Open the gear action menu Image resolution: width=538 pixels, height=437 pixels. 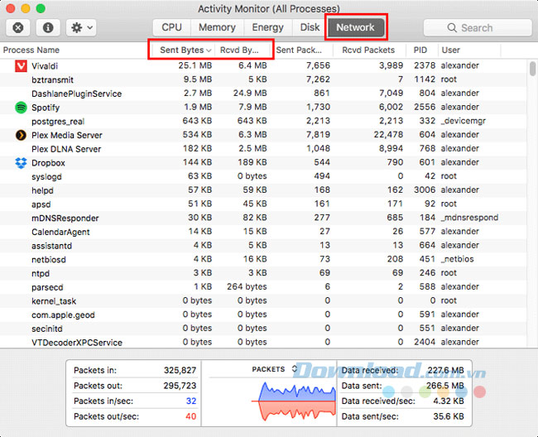(81, 27)
